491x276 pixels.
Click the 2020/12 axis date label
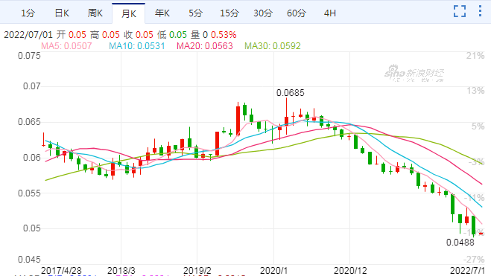coord(350,271)
